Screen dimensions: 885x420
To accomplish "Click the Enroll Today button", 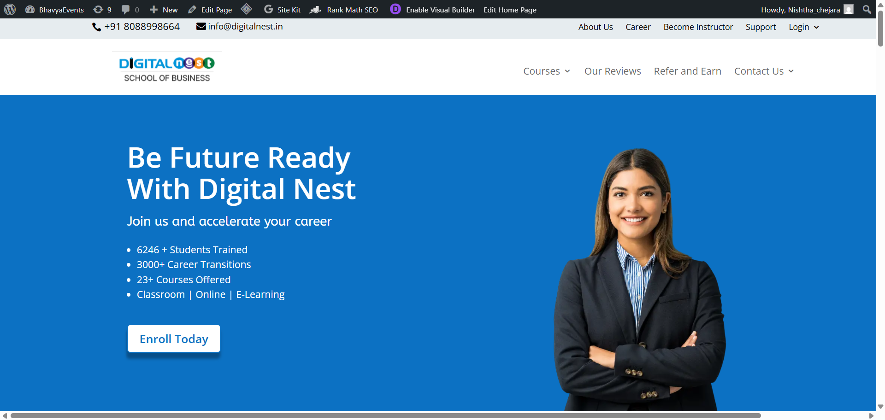I will pos(174,339).
